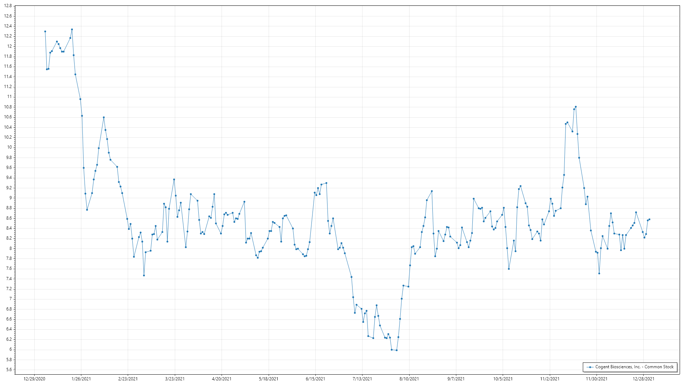Click the 5.6 y-axis value label
This screenshot has width=685, height=385.
click(x=9, y=370)
